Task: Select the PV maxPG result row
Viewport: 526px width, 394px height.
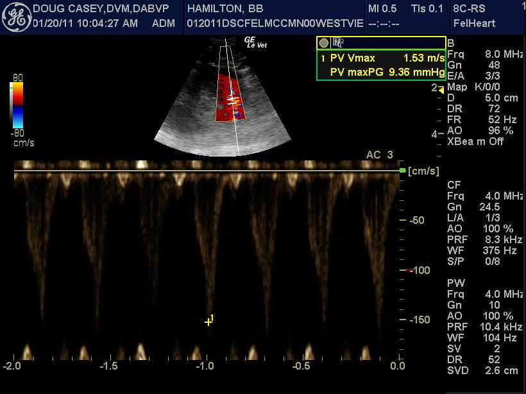Action: pyautogui.click(x=382, y=72)
